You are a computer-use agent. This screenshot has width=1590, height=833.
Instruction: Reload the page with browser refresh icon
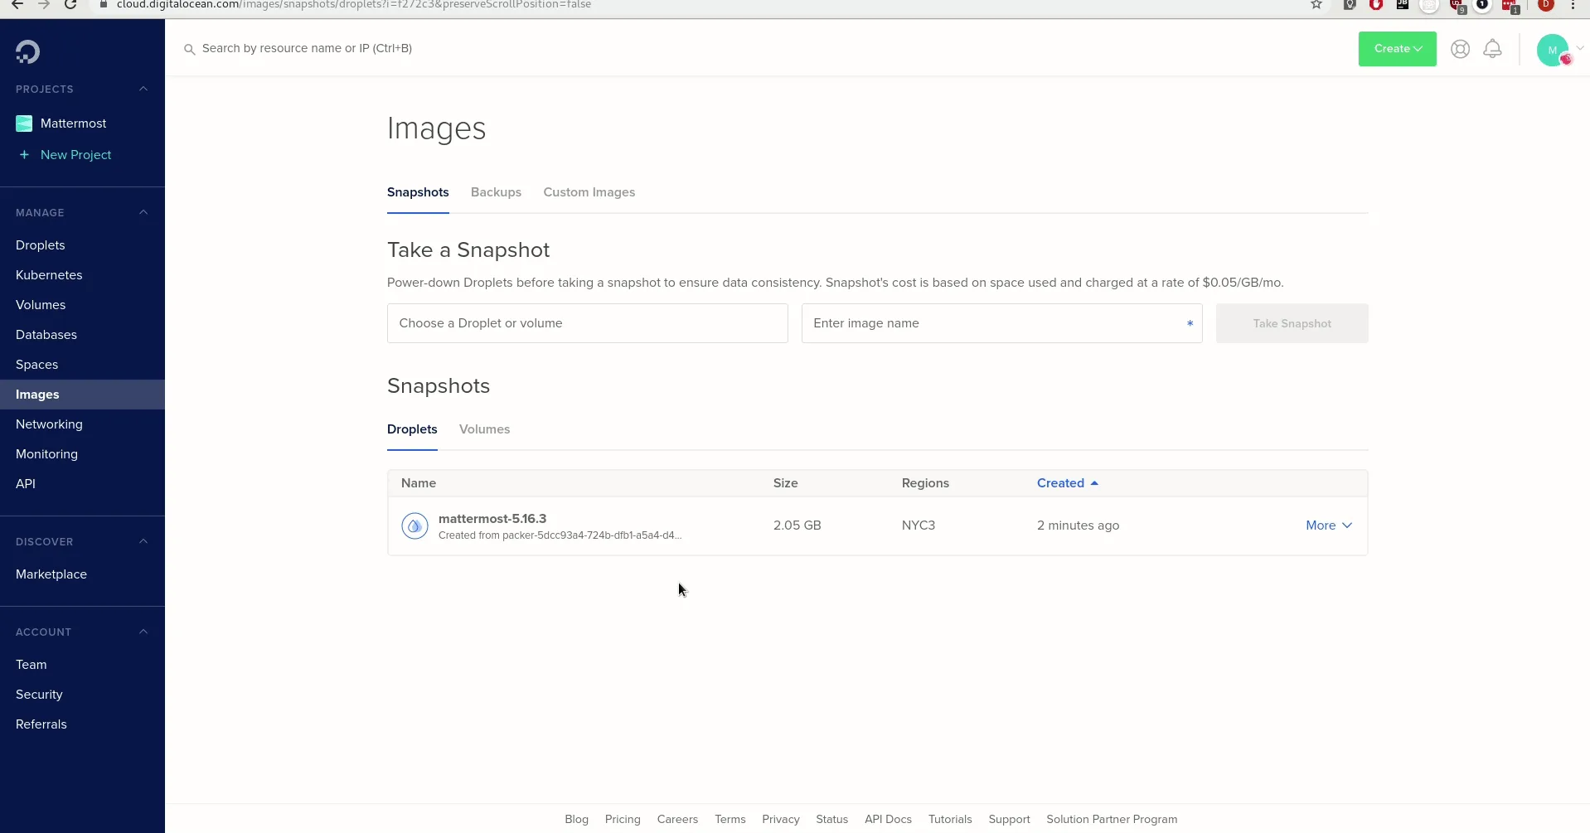tap(70, 5)
